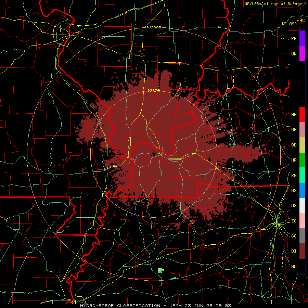Click the purple RF legend color swatch

click(302, 38)
